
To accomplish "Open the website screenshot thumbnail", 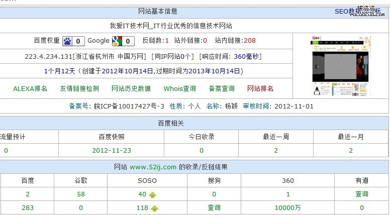I will [x=341, y=66].
